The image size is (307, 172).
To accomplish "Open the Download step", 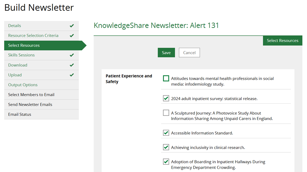I will click(41, 65).
